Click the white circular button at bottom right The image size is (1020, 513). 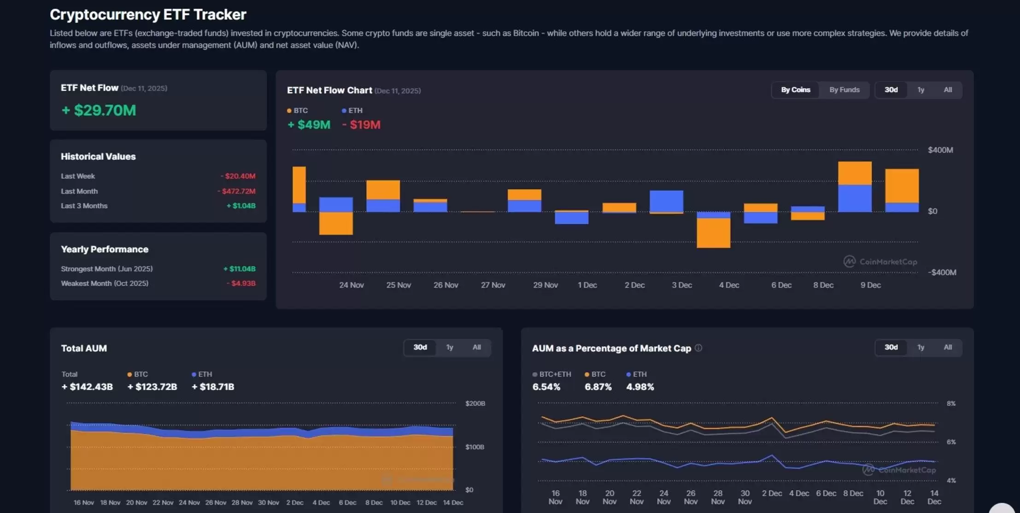coord(1002,508)
